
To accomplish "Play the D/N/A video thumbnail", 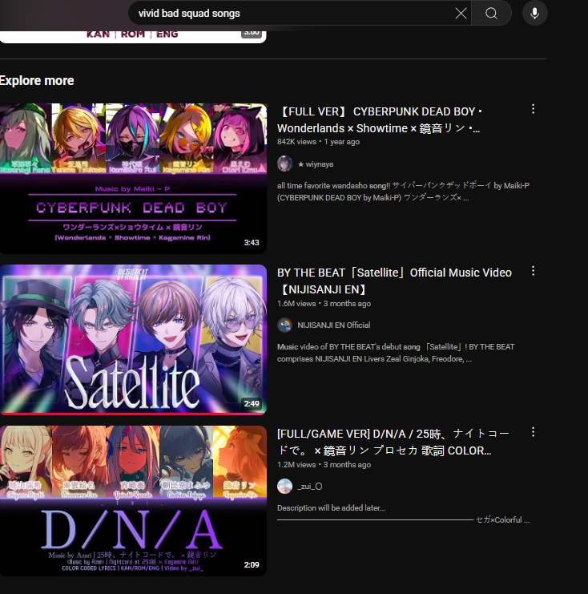I will (x=133, y=501).
